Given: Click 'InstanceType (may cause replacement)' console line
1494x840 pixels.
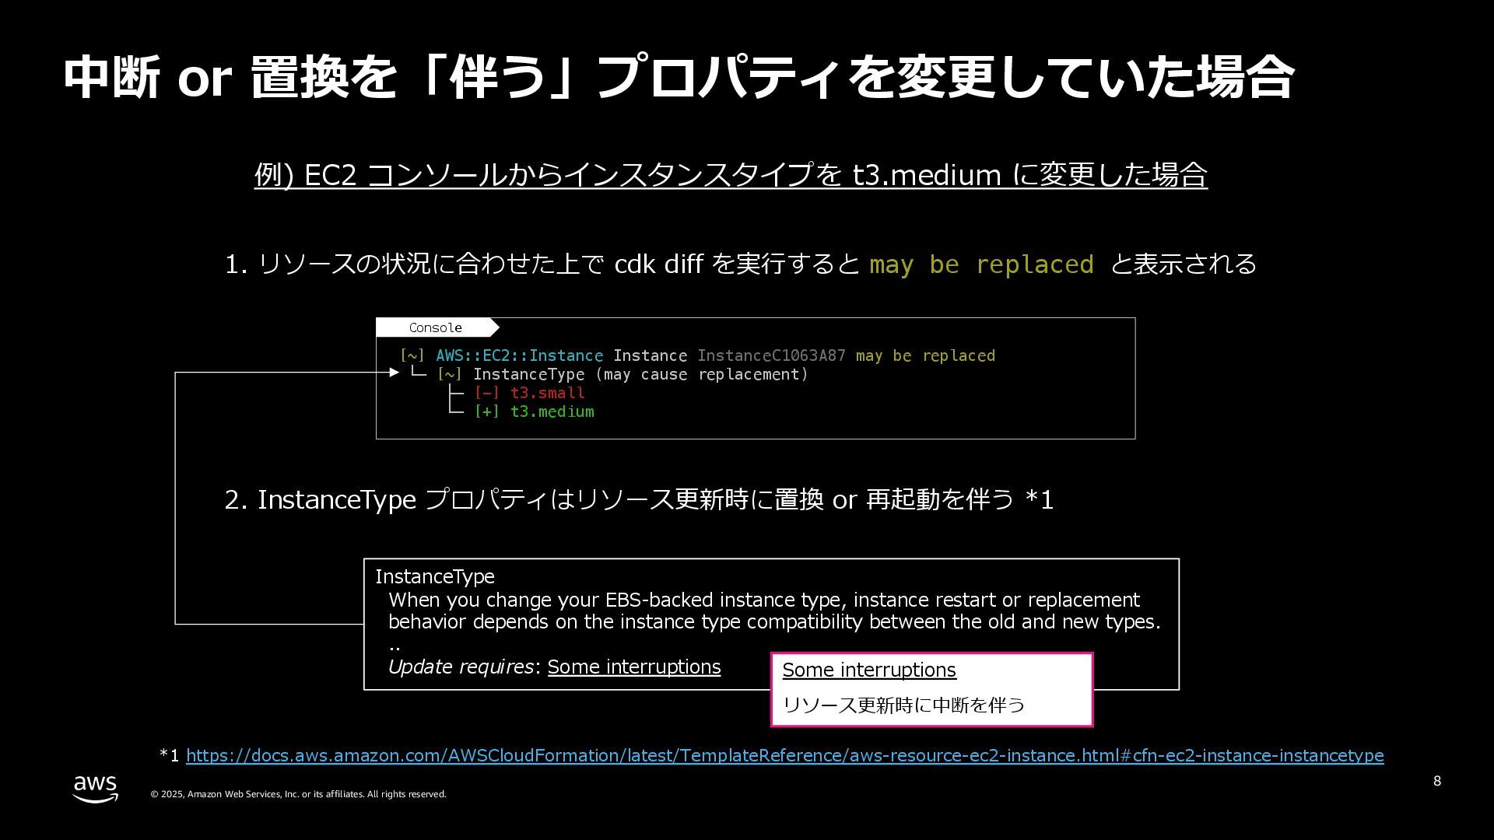Looking at the screenshot, I should coord(640,374).
